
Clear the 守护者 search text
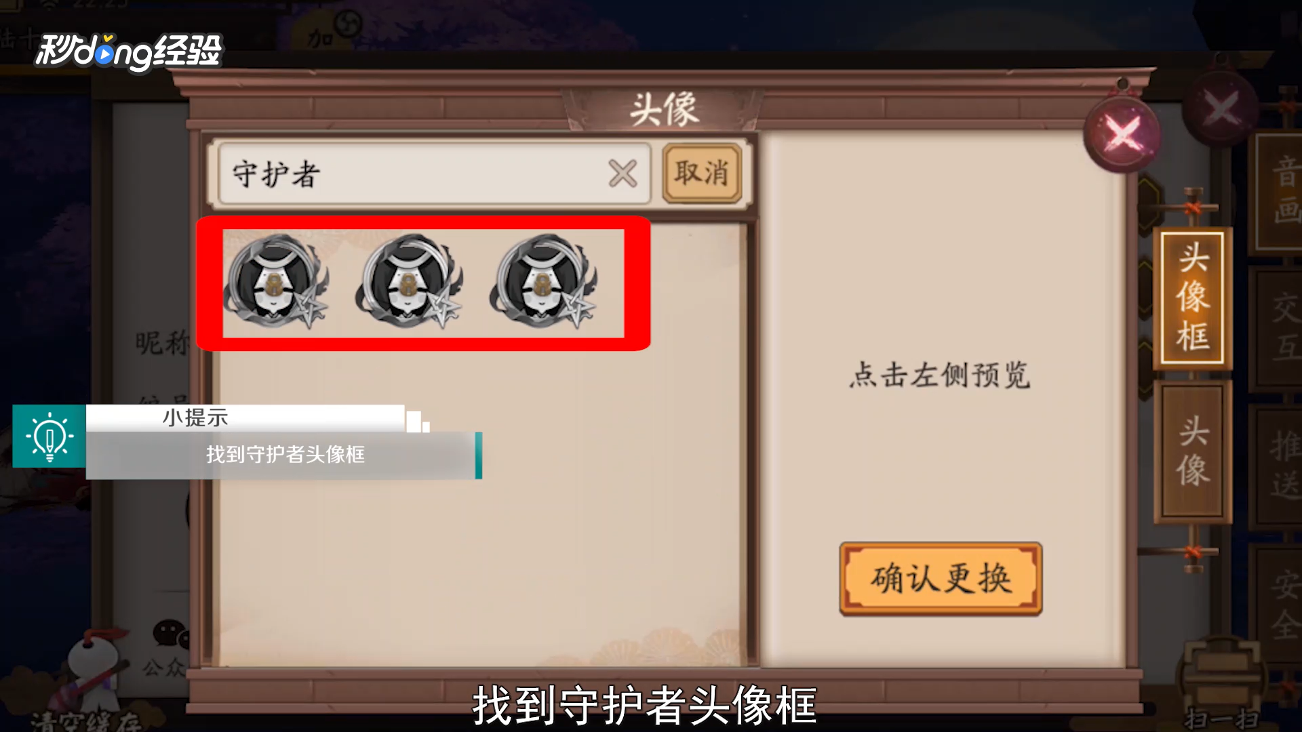coord(623,174)
